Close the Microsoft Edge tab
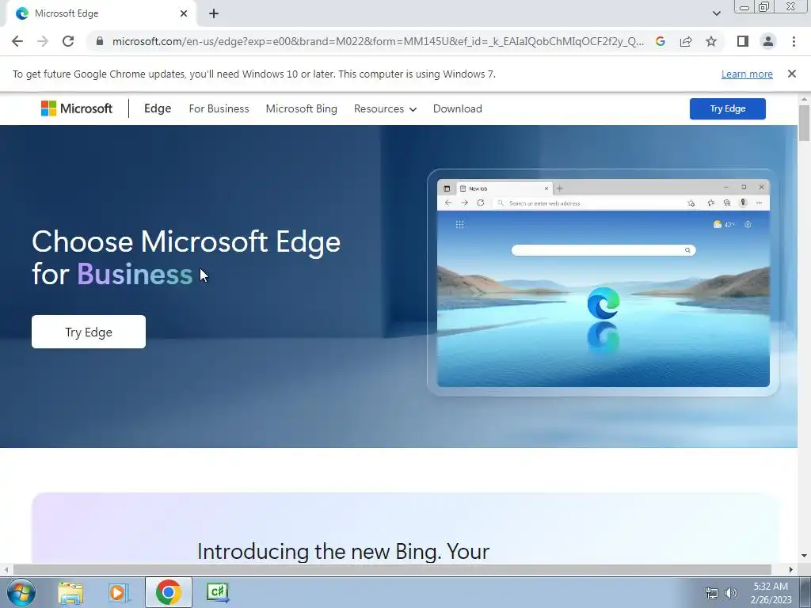This screenshot has height=608, width=811. [184, 13]
